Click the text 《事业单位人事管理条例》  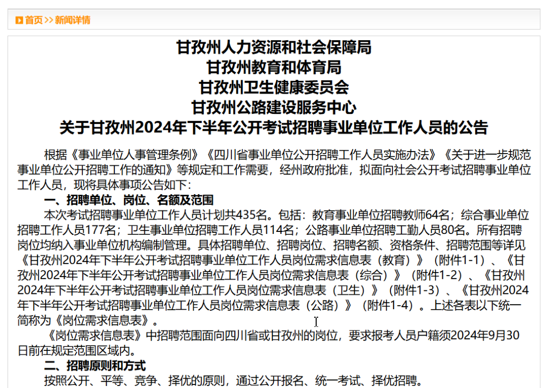(135, 155)
